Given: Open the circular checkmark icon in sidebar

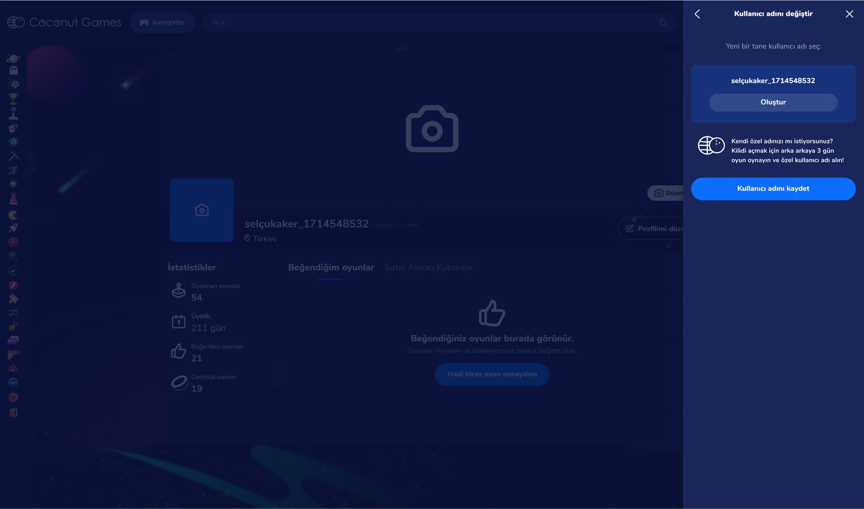Looking at the screenshot, I should point(13,271).
